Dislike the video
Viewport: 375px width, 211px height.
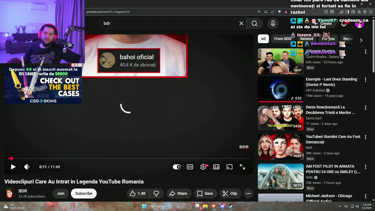pos(156,193)
